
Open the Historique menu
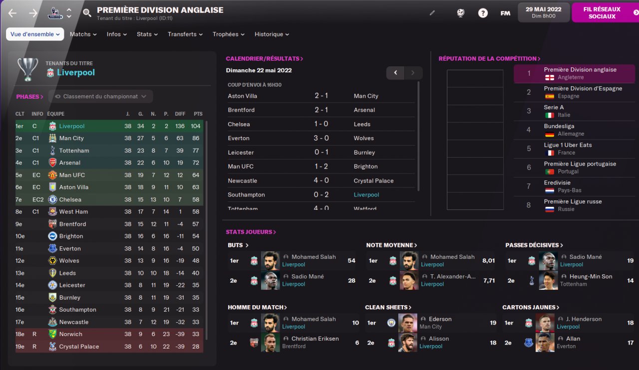point(272,34)
